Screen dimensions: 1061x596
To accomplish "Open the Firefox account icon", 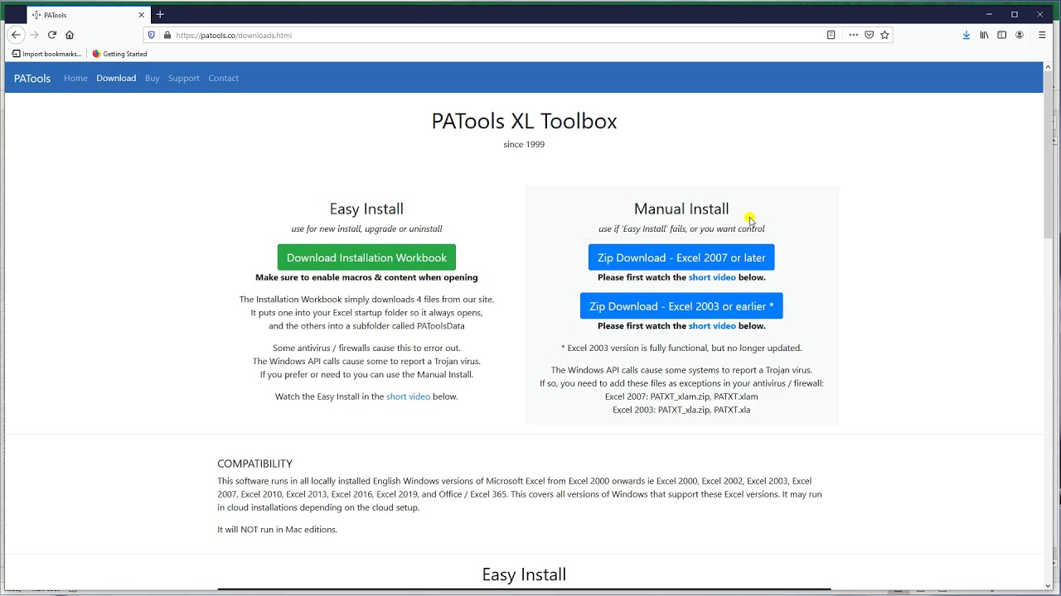I will pyautogui.click(x=1020, y=35).
